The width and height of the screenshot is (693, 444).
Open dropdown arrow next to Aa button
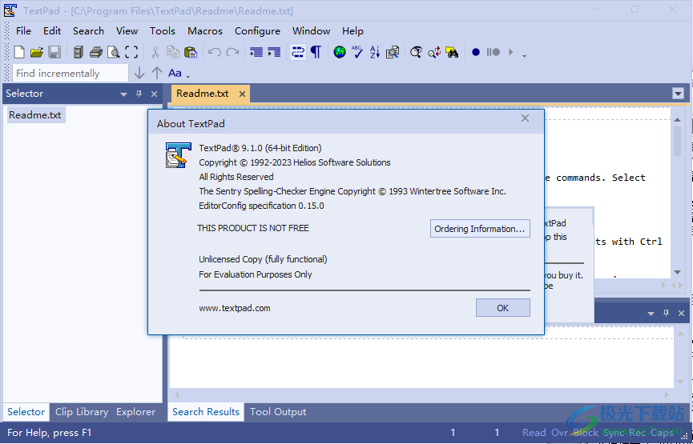pyautogui.click(x=187, y=77)
